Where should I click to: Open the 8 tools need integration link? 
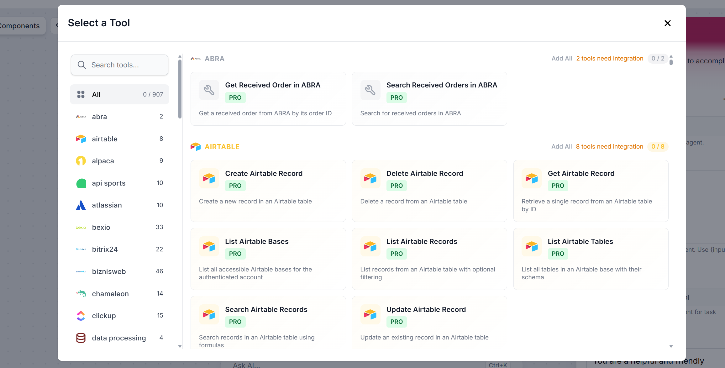(609, 147)
